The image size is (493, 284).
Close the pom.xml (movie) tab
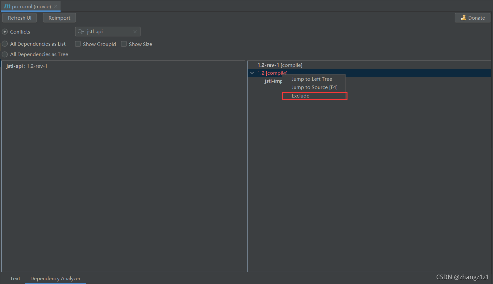[x=56, y=6]
